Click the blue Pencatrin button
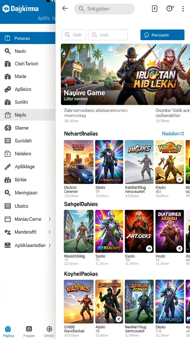Image resolution: width=190 pixels, height=339 pixels. pos(162,35)
